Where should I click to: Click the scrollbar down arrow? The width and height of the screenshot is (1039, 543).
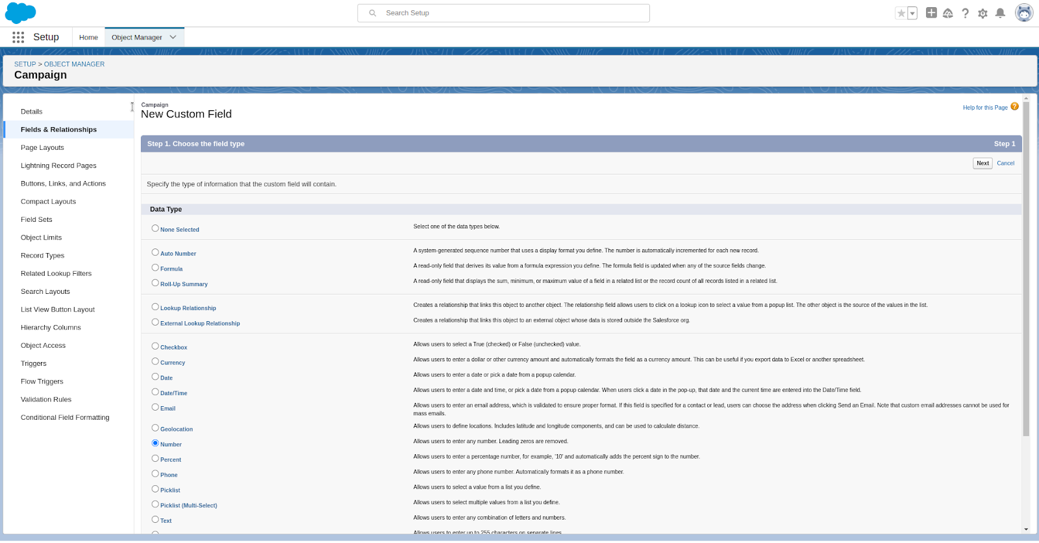point(1026,529)
